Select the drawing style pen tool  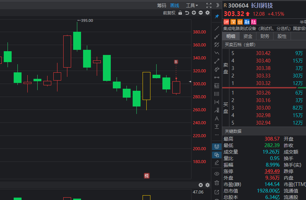click(x=217, y=163)
